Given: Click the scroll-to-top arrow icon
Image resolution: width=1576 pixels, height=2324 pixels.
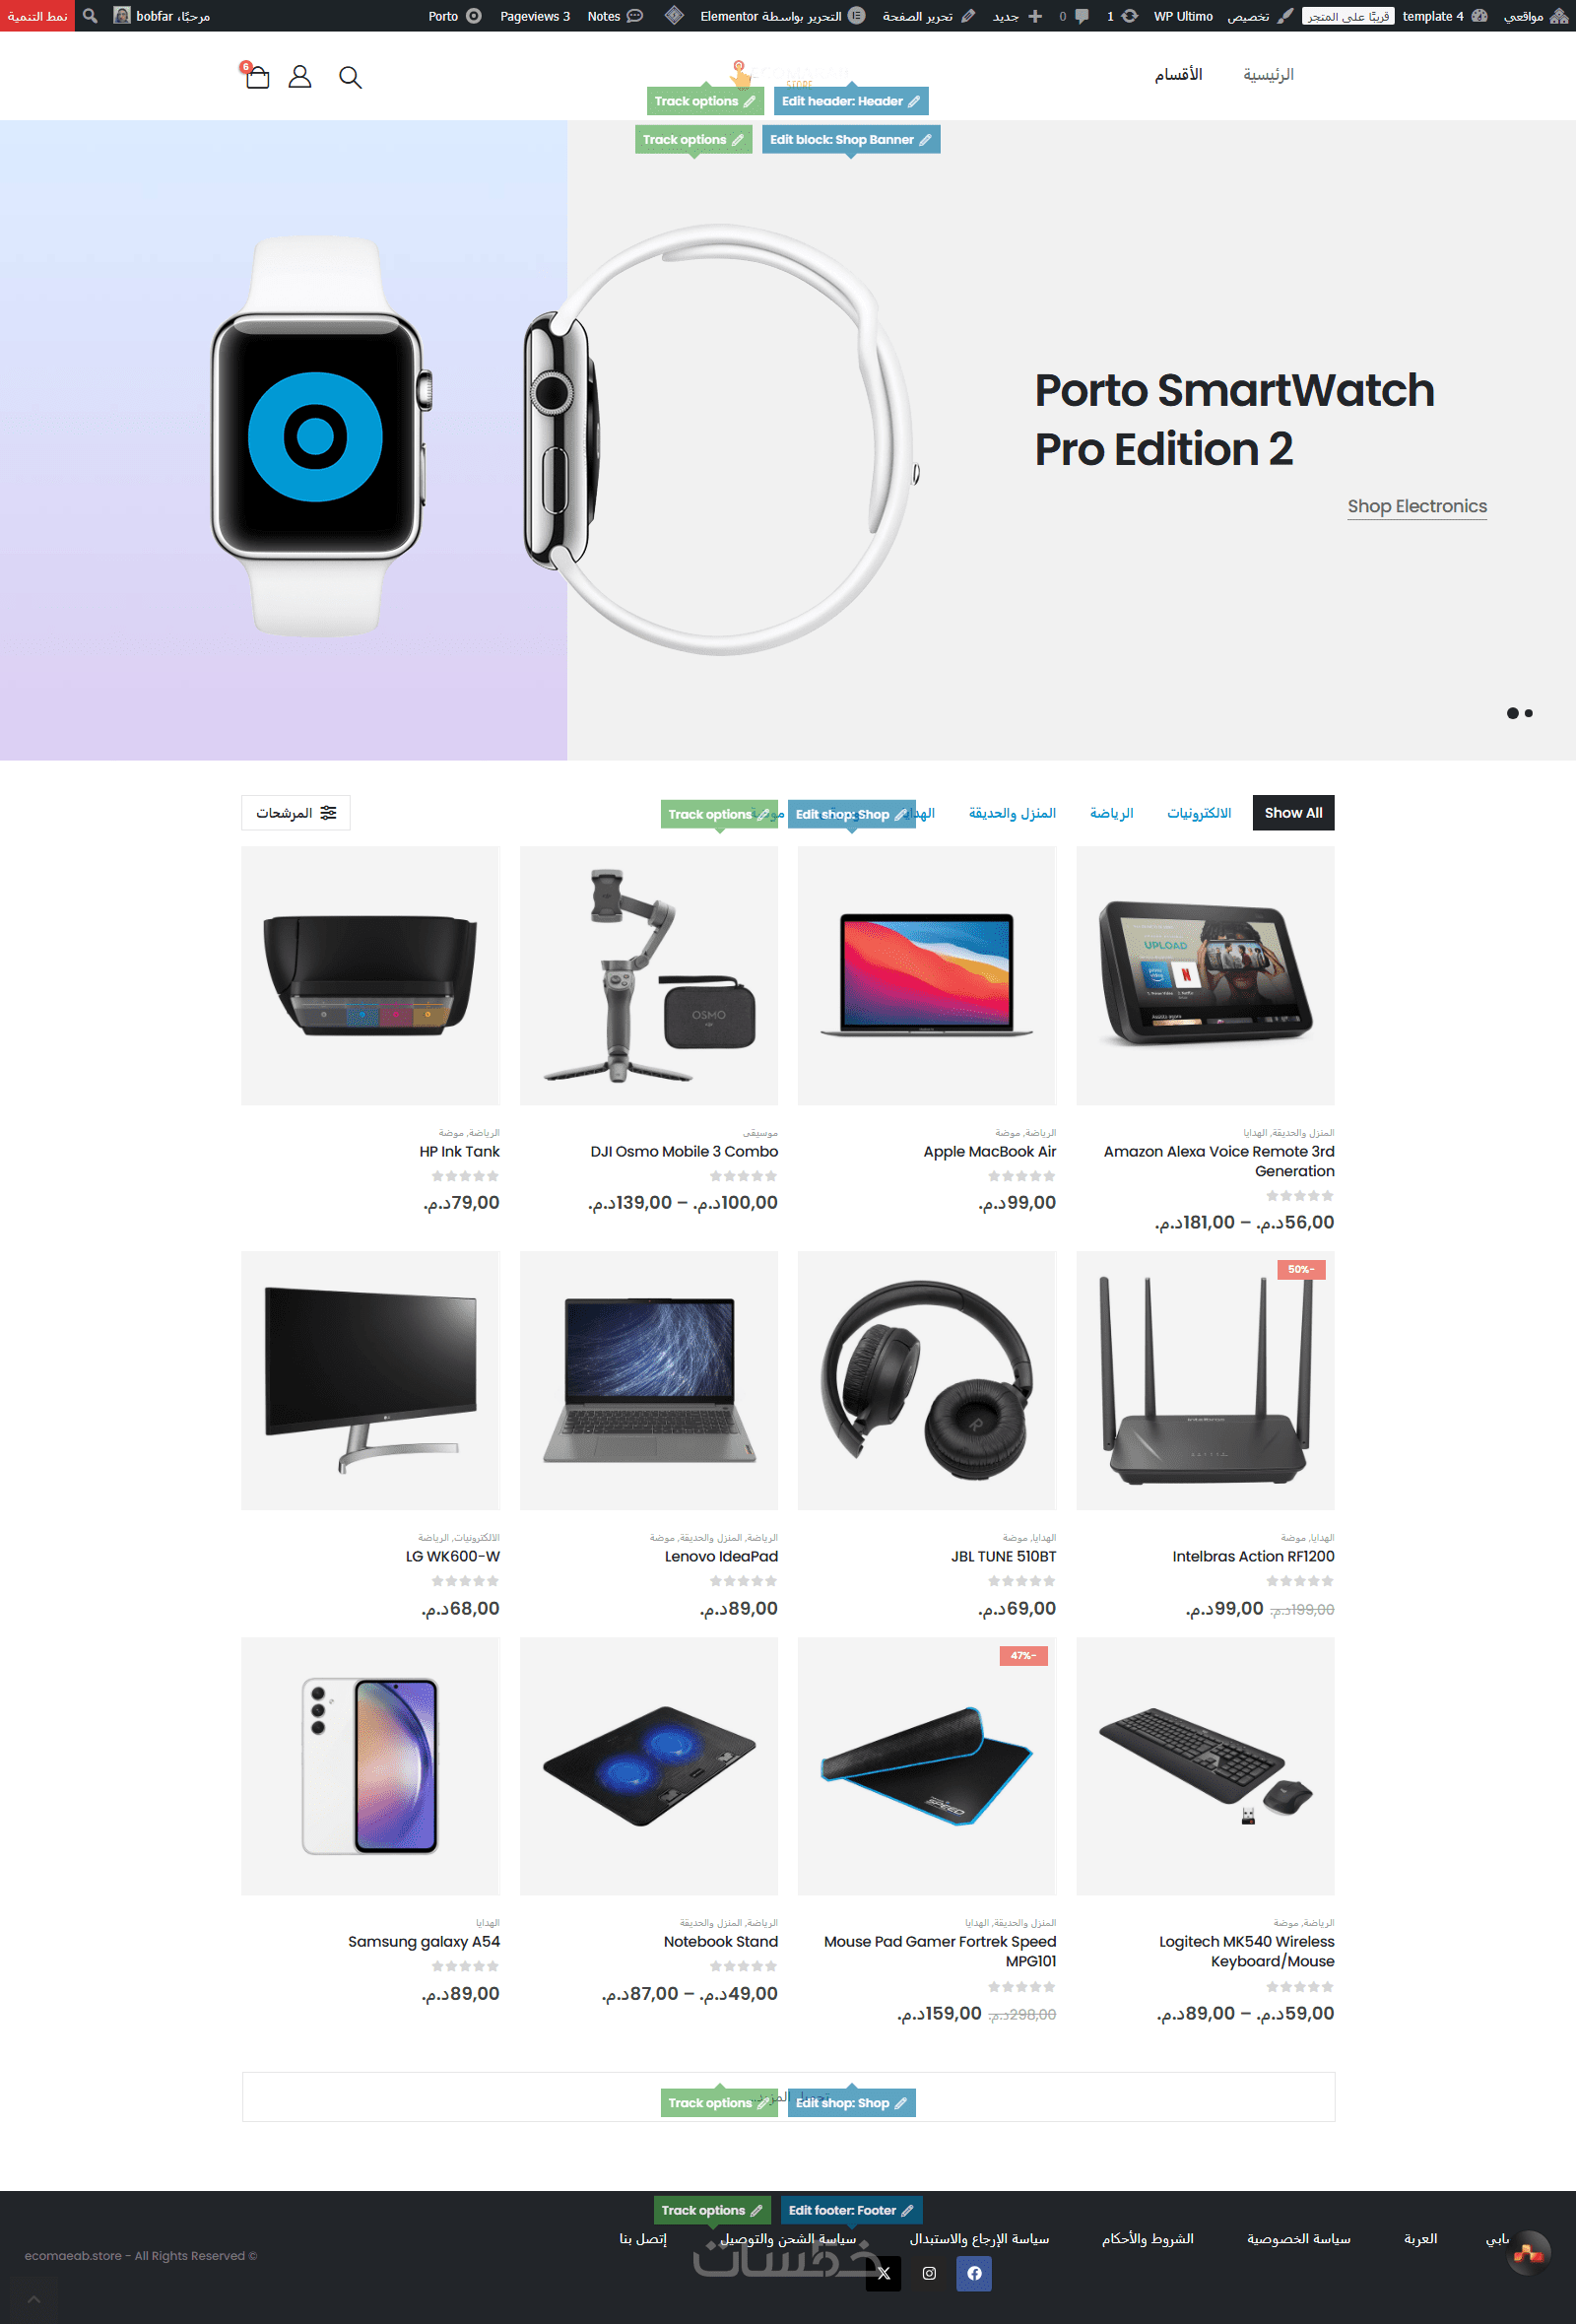Looking at the screenshot, I should point(33,2299).
